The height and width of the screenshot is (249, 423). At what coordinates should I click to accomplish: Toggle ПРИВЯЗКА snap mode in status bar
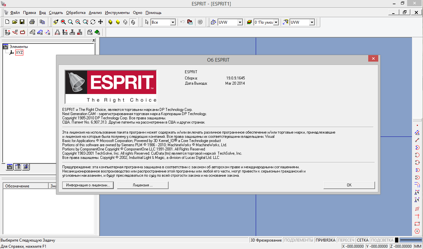(325, 240)
